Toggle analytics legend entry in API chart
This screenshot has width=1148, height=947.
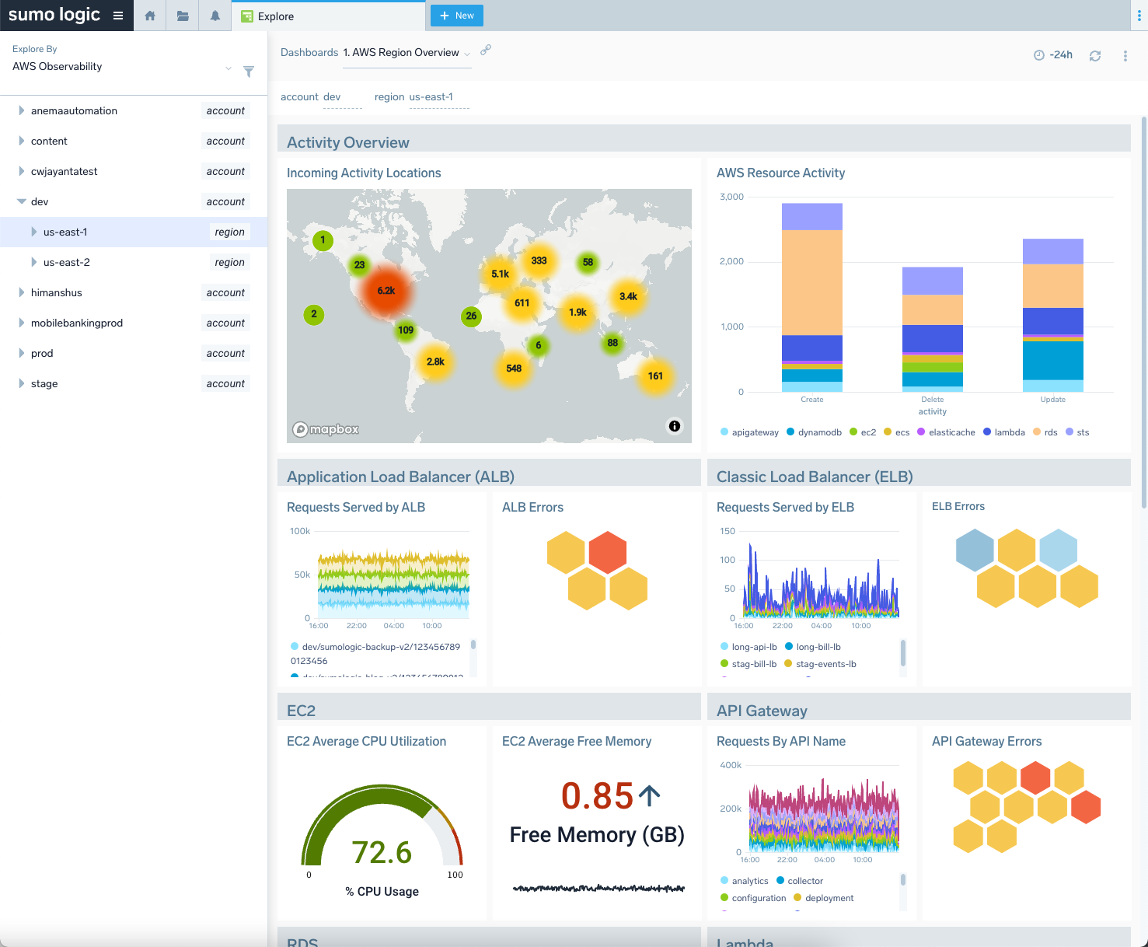[744, 881]
